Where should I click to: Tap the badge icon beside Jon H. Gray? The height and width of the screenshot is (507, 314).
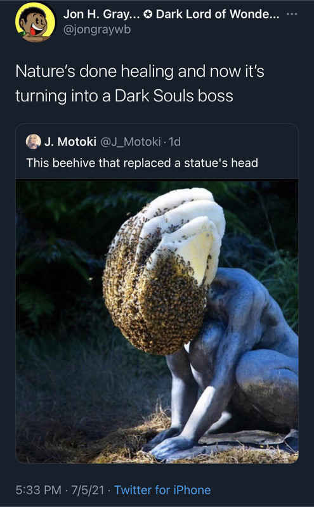coord(148,14)
